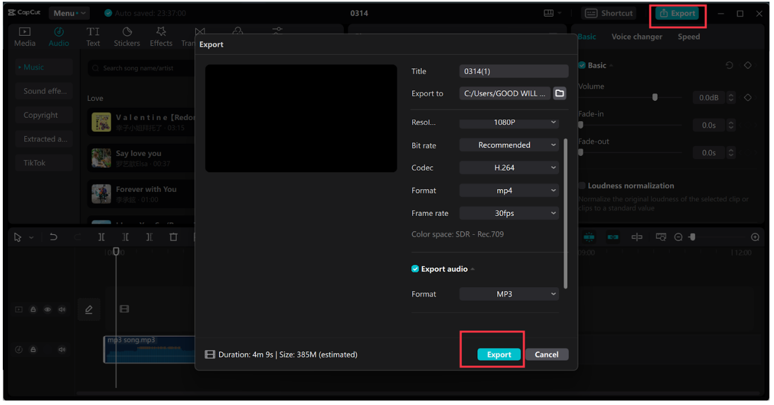Collapse the Export audio section
774x405 pixels.
point(472,269)
